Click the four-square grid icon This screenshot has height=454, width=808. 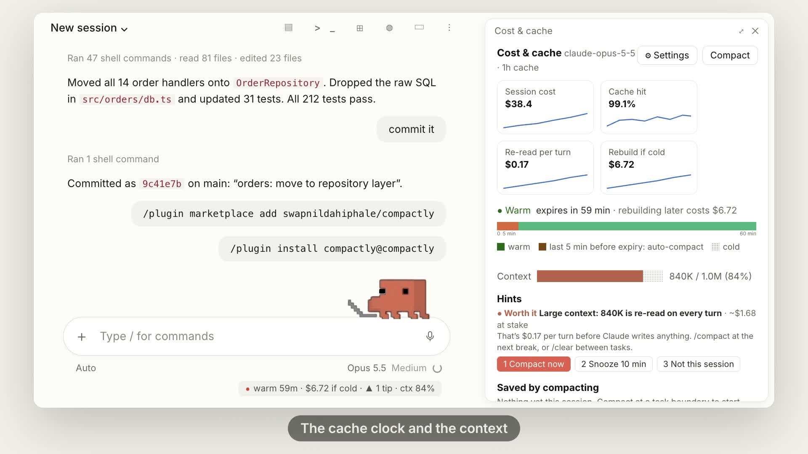pyautogui.click(x=360, y=28)
